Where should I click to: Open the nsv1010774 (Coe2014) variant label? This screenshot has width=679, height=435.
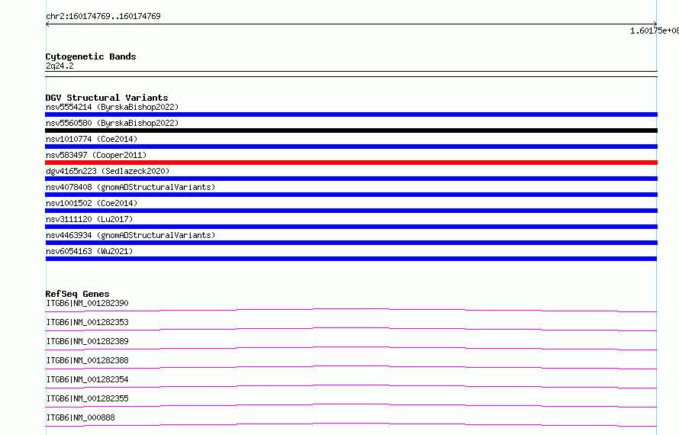pos(92,139)
